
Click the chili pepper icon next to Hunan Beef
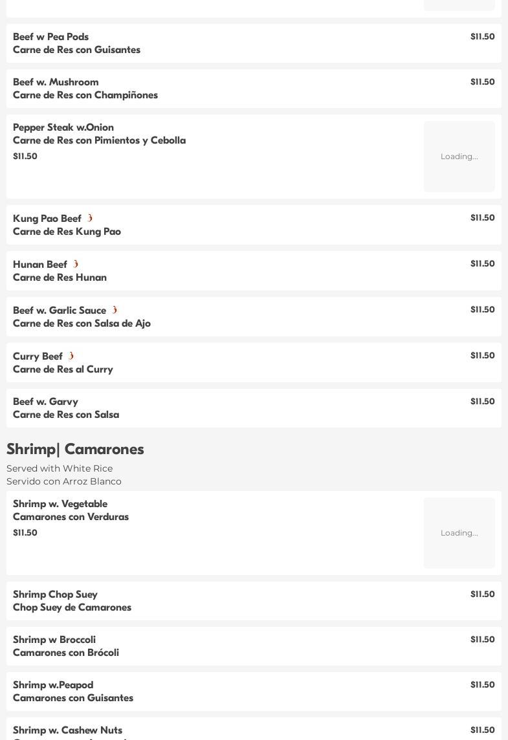76,264
